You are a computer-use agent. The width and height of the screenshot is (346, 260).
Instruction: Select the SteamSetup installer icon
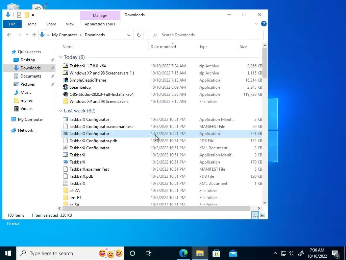point(66,87)
